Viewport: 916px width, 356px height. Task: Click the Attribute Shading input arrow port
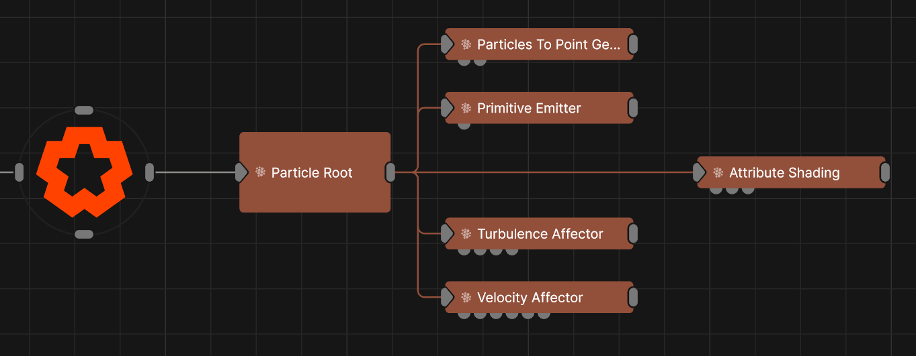pyautogui.click(x=700, y=173)
